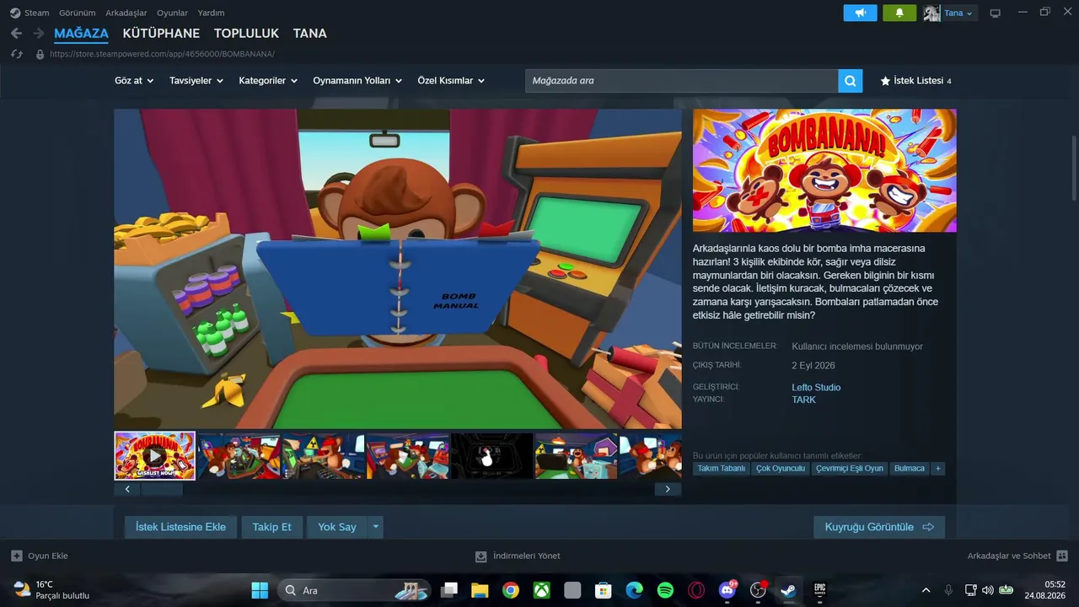The width and height of the screenshot is (1079, 607).
Task: Add a tag with the plus button
Action: 937,469
